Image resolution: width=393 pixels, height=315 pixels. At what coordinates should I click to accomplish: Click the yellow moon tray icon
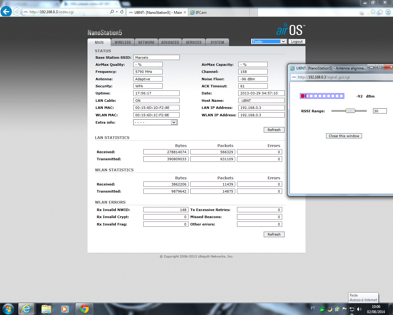[x=329, y=309]
